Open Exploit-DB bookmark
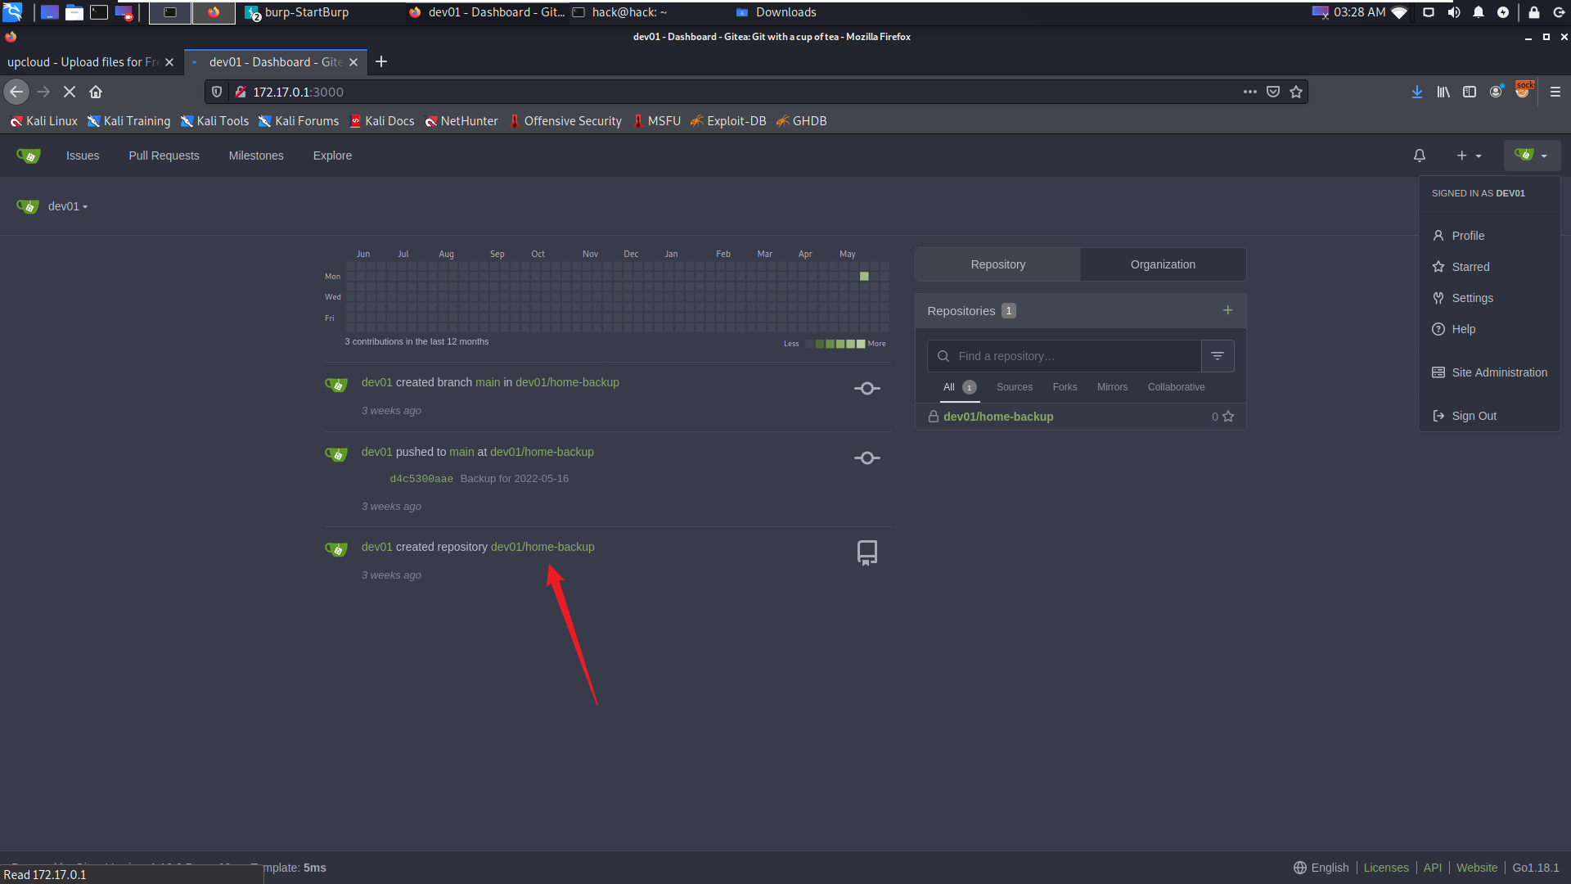The image size is (1571, 884). tap(728, 121)
